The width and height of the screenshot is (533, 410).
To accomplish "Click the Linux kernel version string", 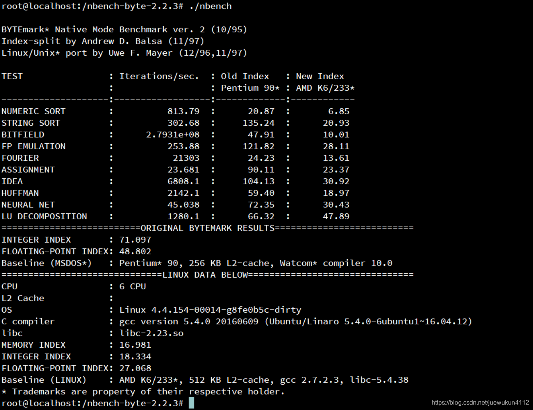I will [210, 310].
